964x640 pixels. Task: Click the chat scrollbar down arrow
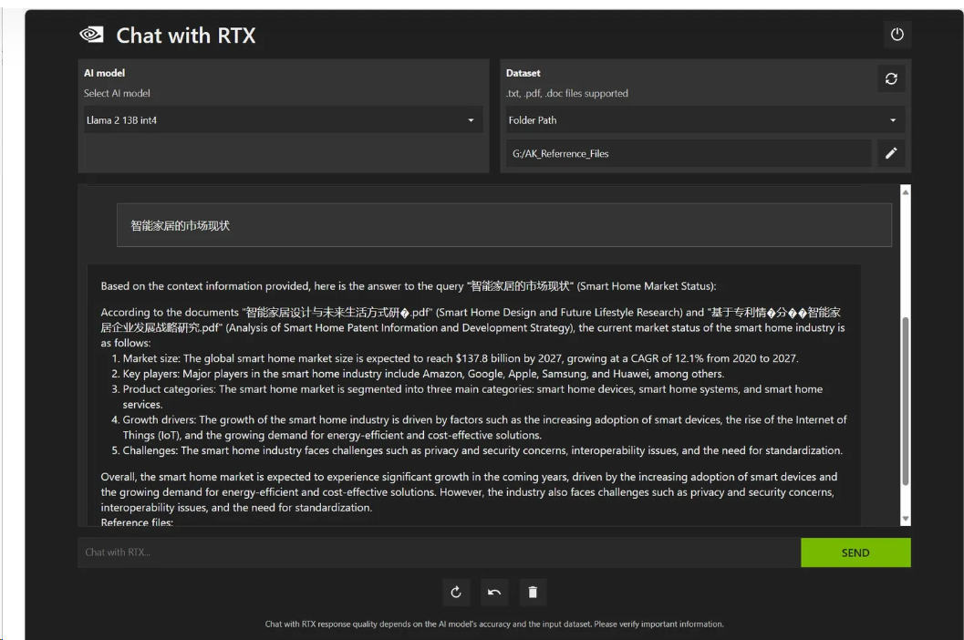pyautogui.click(x=905, y=519)
